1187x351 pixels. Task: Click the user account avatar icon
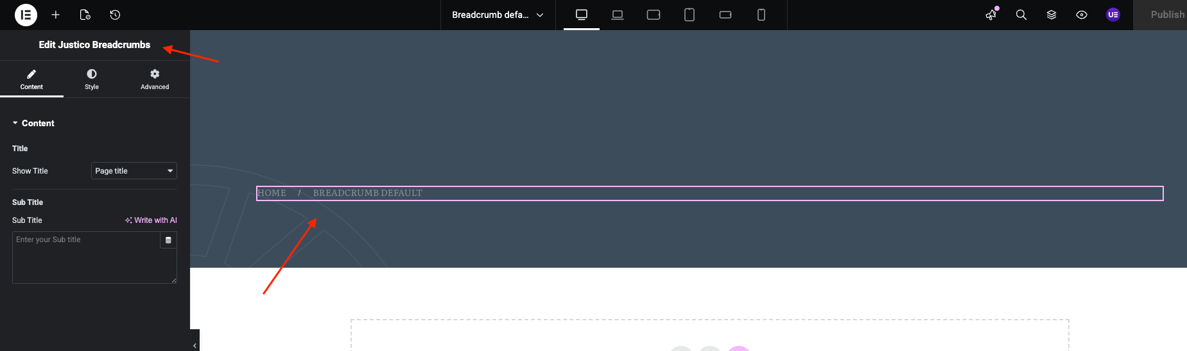click(1113, 15)
